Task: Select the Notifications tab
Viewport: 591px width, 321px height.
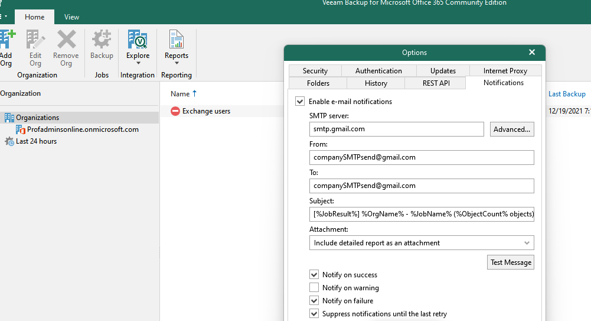Action: tap(504, 83)
